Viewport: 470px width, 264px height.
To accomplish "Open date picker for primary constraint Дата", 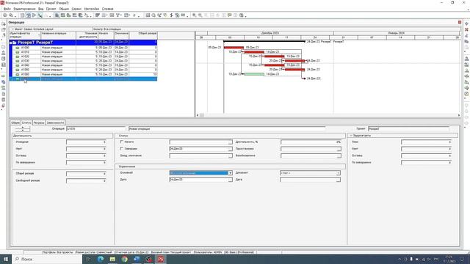I will pyautogui.click(x=230, y=180).
